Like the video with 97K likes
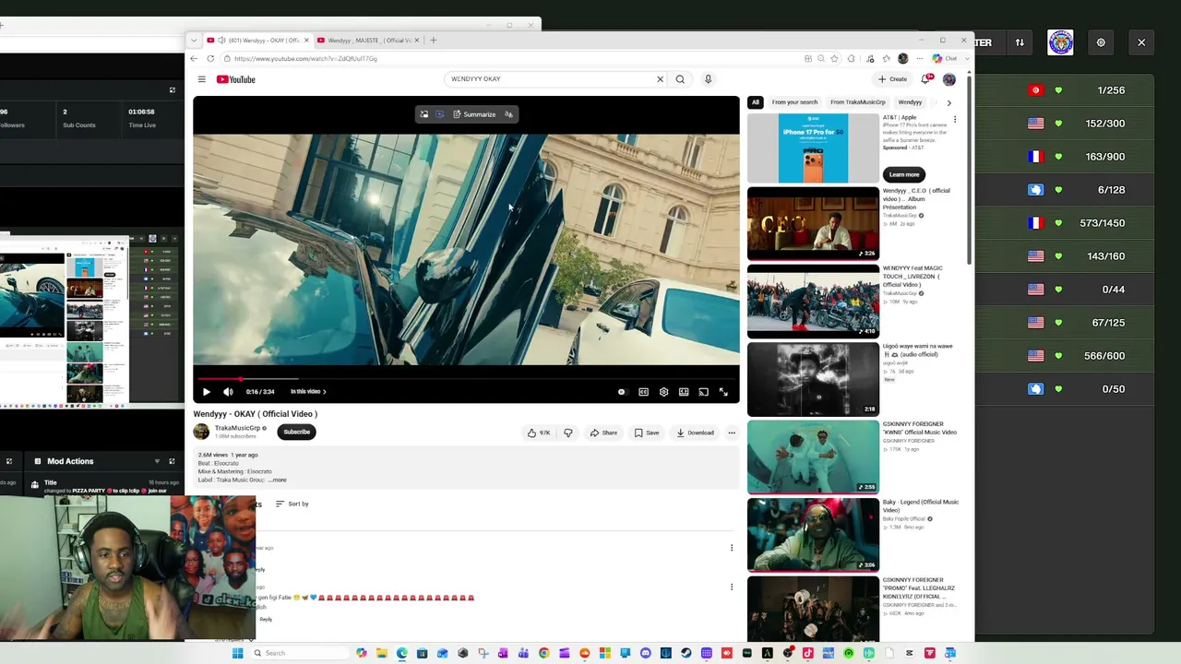 (x=539, y=433)
